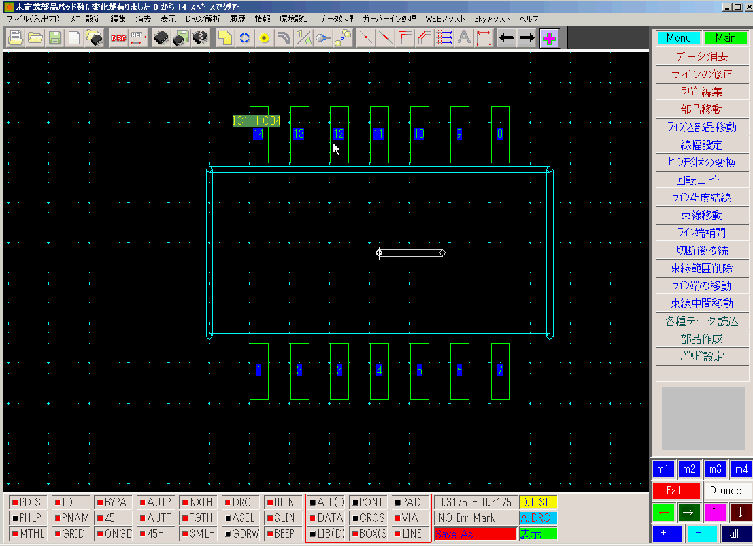
Task: Toggle the GRID option
Action: pyautogui.click(x=71, y=534)
